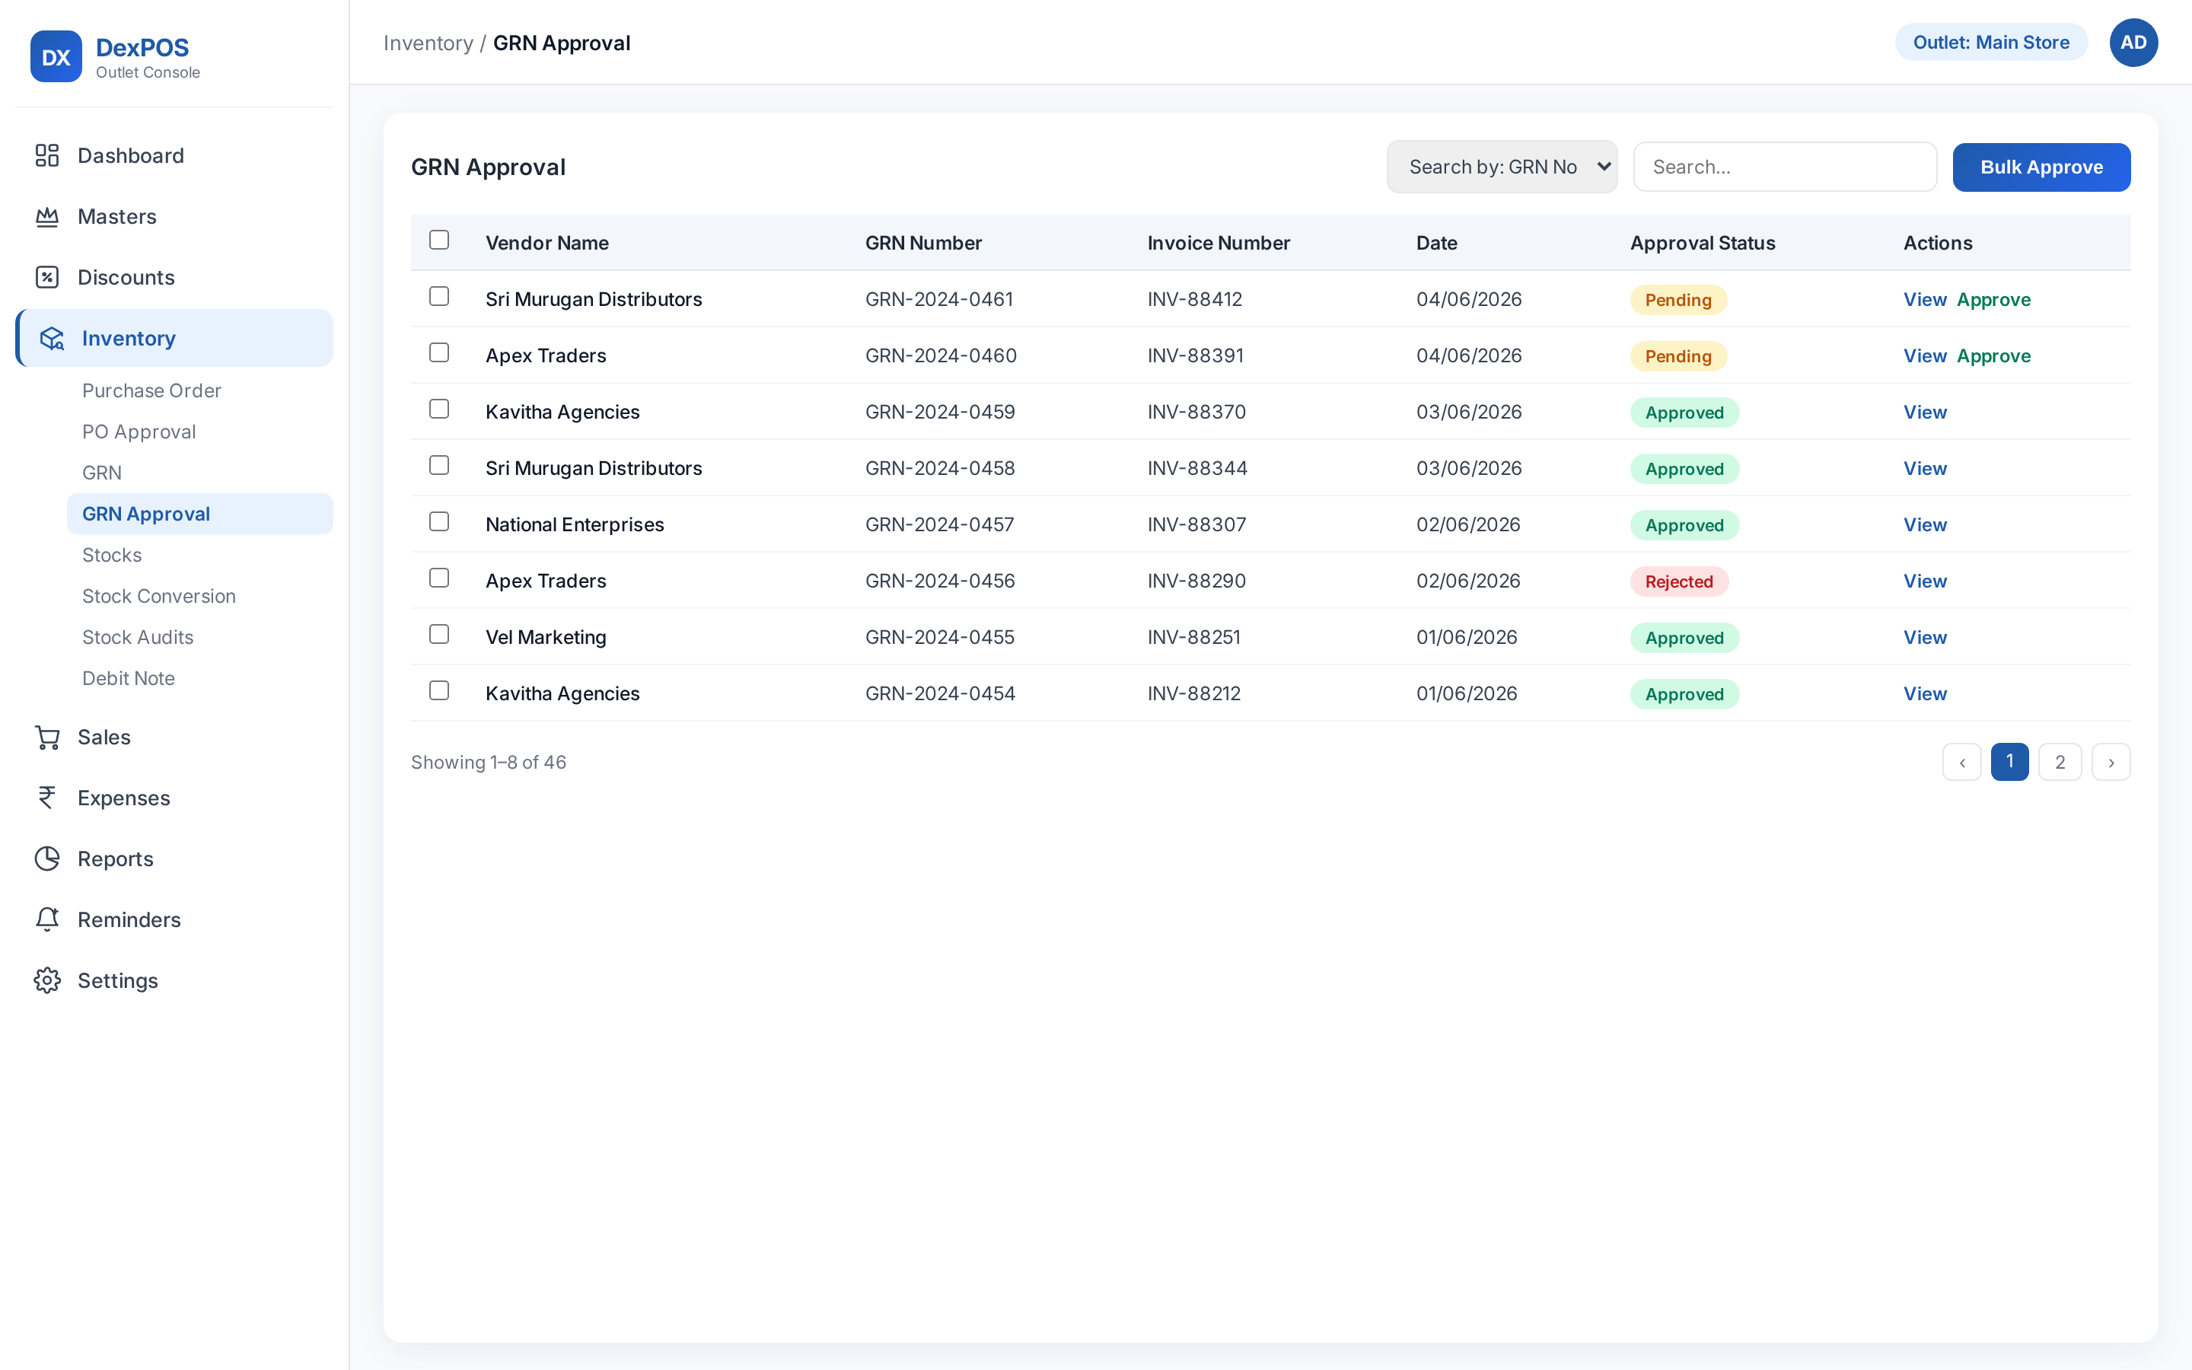Click the Sales cart icon
The image size is (2192, 1370).
47,738
